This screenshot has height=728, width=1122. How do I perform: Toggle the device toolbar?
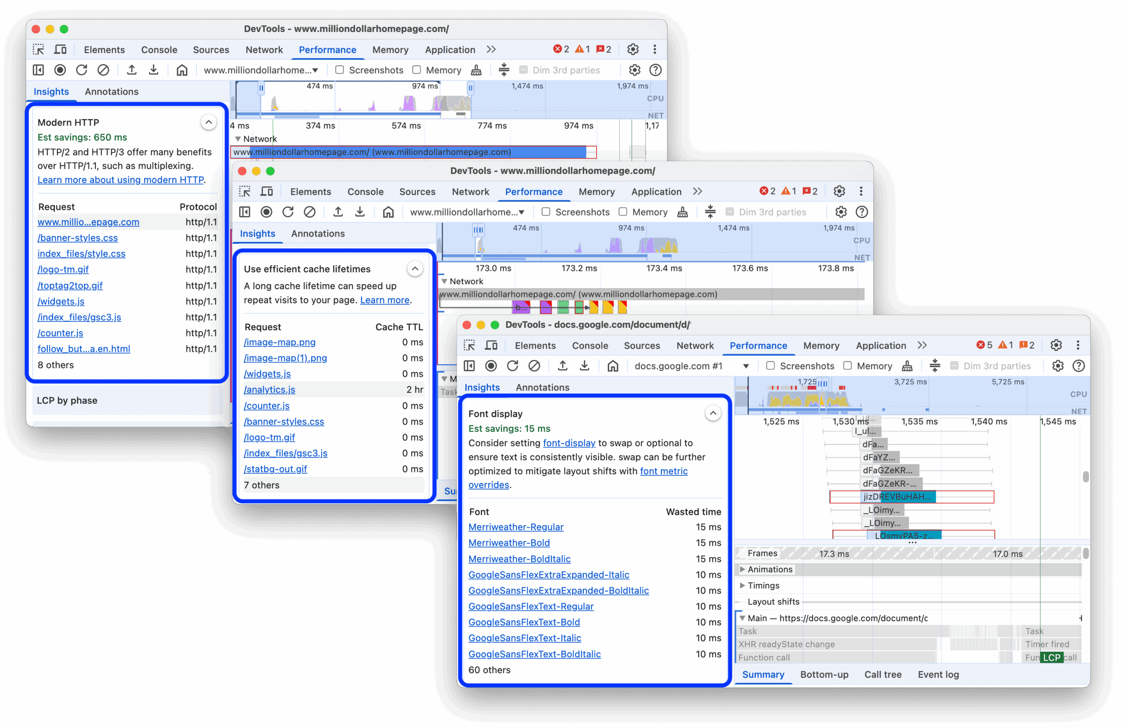60,49
